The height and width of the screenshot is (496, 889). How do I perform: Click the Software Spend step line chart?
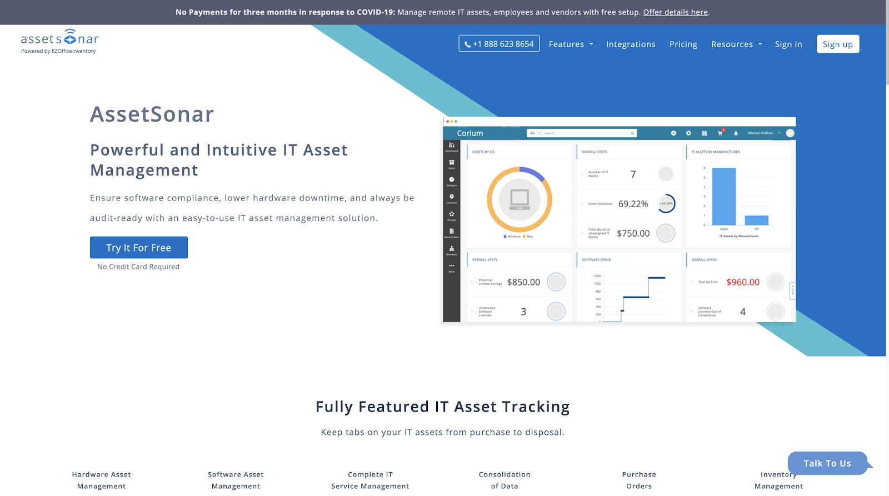pos(634,299)
